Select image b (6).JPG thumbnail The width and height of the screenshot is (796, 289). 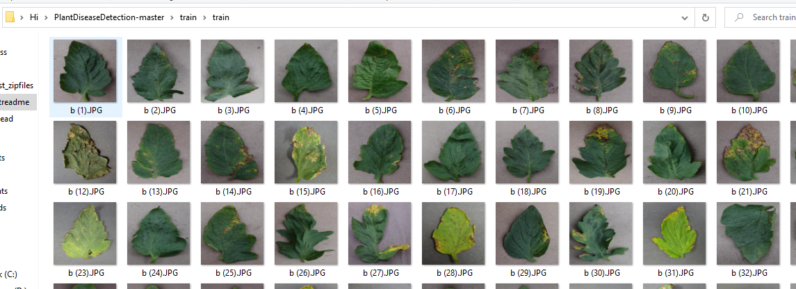[453, 71]
